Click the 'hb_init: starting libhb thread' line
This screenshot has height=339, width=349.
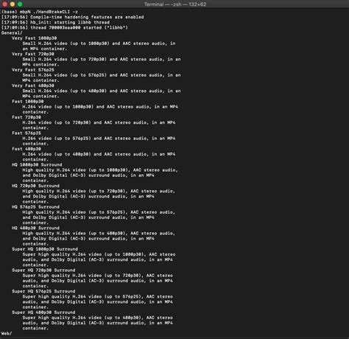55,22
